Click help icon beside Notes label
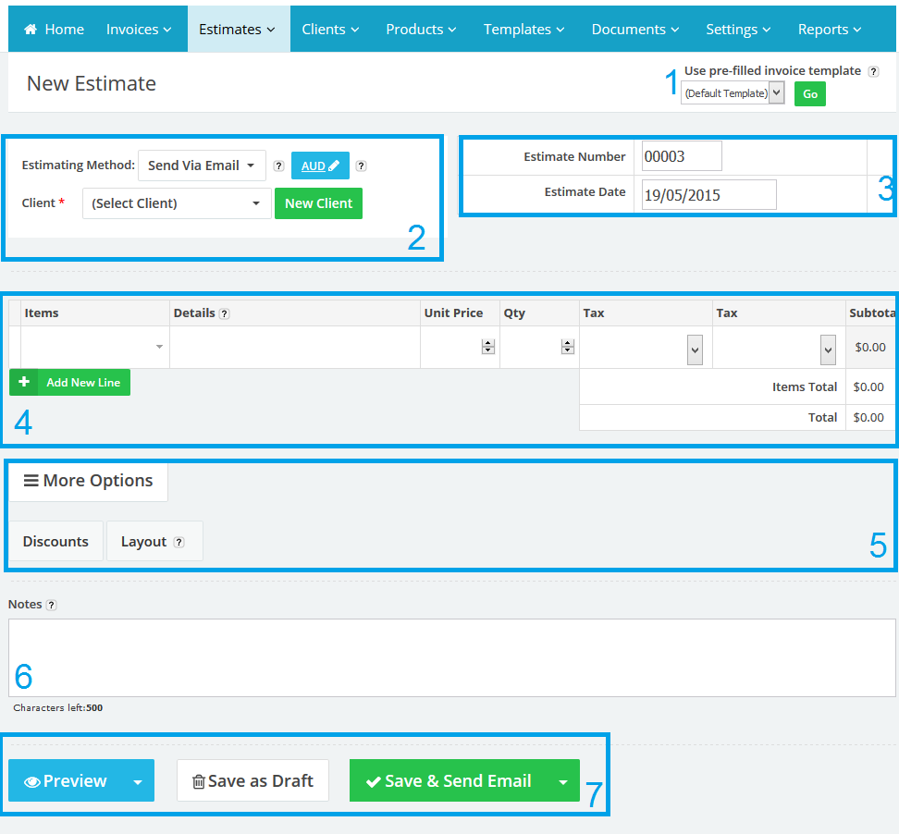This screenshot has width=899, height=834. (x=52, y=605)
